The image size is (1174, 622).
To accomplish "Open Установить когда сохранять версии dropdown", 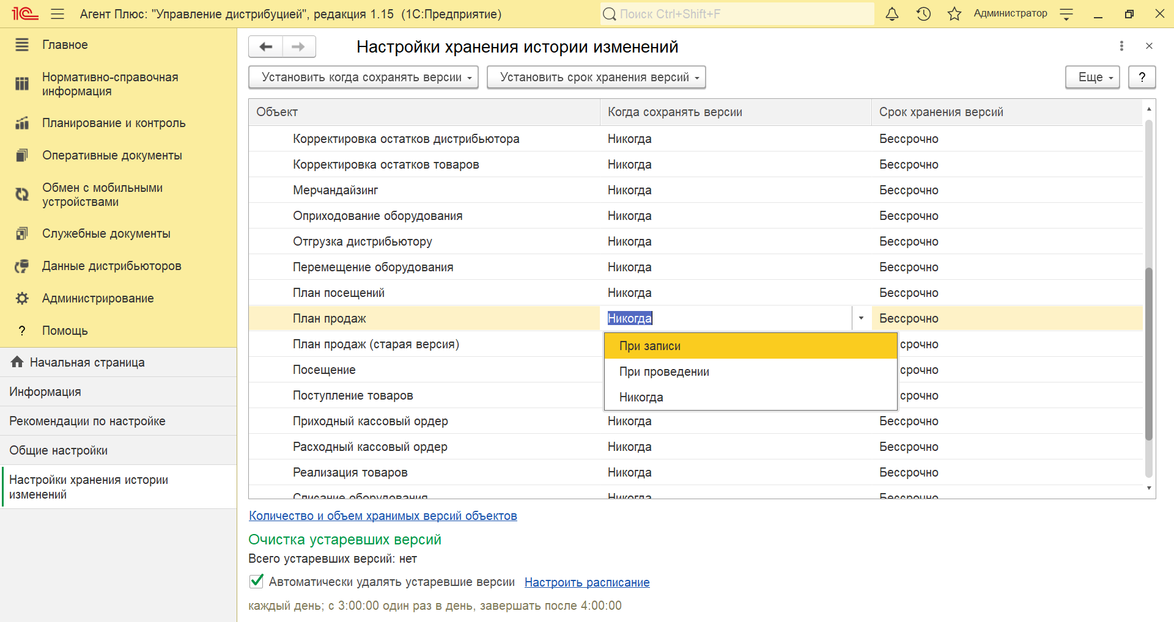I will pyautogui.click(x=363, y=77).
